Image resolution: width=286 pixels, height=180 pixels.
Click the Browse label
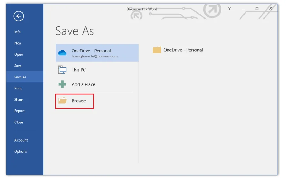pyautogui.click(x=79, y=101)
